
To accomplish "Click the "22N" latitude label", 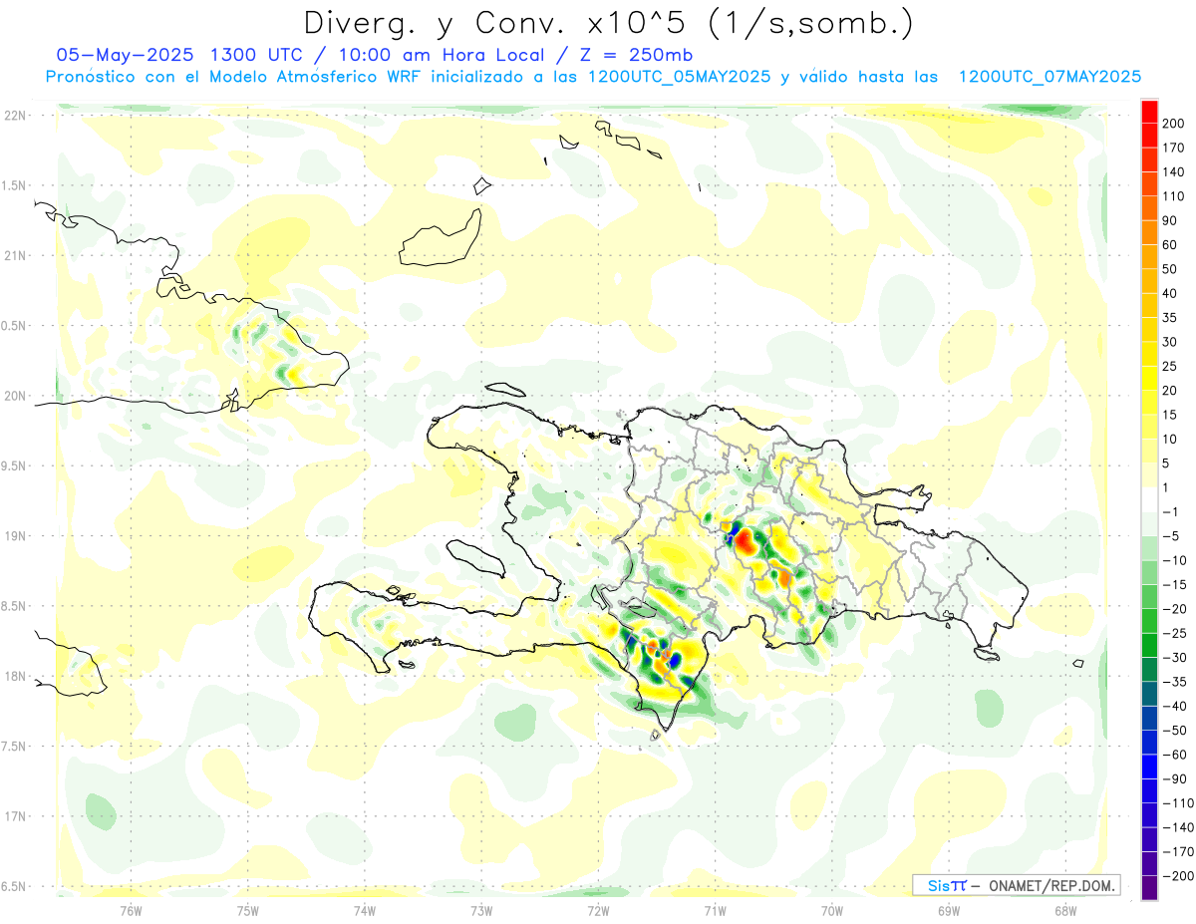I will coord(14,116).
